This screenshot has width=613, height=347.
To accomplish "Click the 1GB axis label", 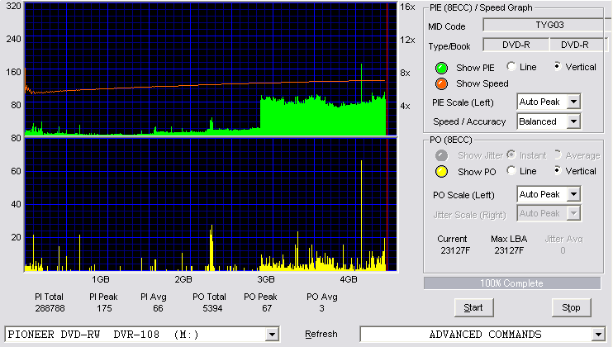I will [101, 279].
